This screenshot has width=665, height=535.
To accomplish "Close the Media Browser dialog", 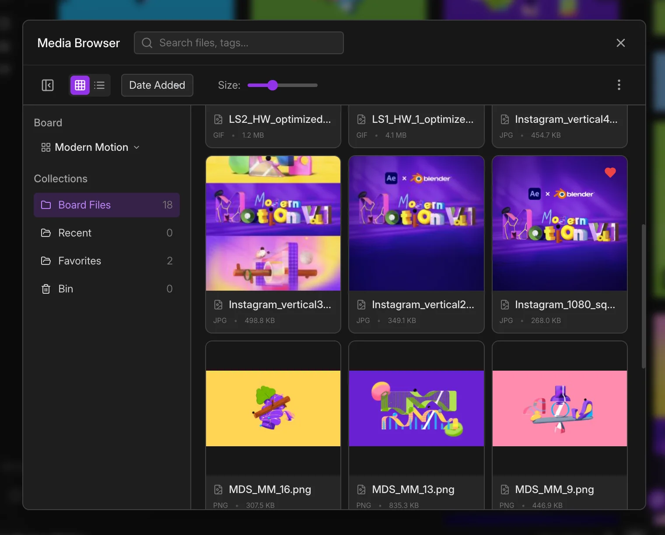I will point(620,43).
